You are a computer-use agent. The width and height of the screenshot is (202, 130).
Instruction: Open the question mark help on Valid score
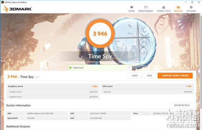129,68
